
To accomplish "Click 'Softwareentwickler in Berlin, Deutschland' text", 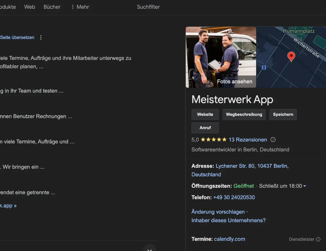I will pos(240,150).
